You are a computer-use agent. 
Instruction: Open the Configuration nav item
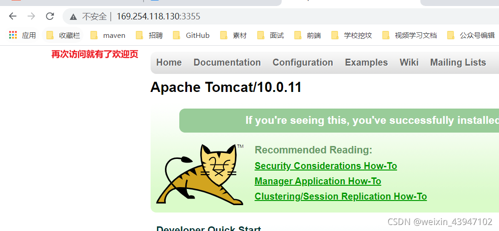point(303,62)
